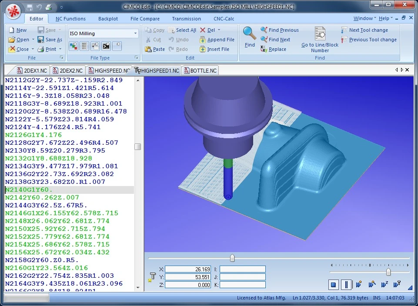Pause the backplot simulation
Screen dimensions: 418x306
(x=346, y=285)
